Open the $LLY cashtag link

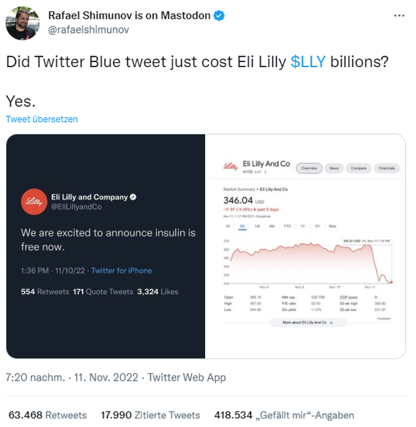pyautogui.click(x=308, y=61)
